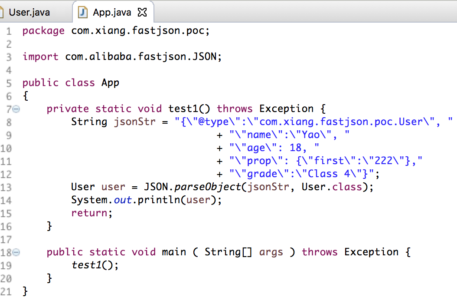This screenshot has width=457, height=297.
Task: Click the opening brace on line 6
Action: pyautogui.click(x=26, y=96)
